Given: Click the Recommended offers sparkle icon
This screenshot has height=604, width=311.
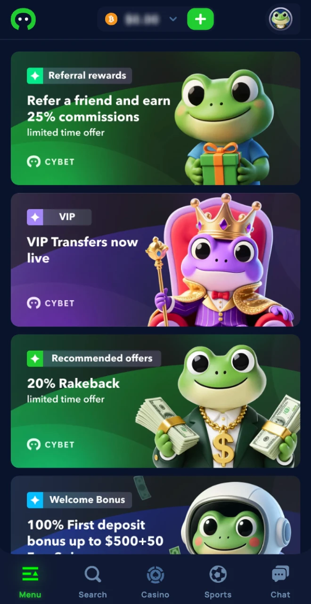Looking at the screenshot, I should click(35, 359).
